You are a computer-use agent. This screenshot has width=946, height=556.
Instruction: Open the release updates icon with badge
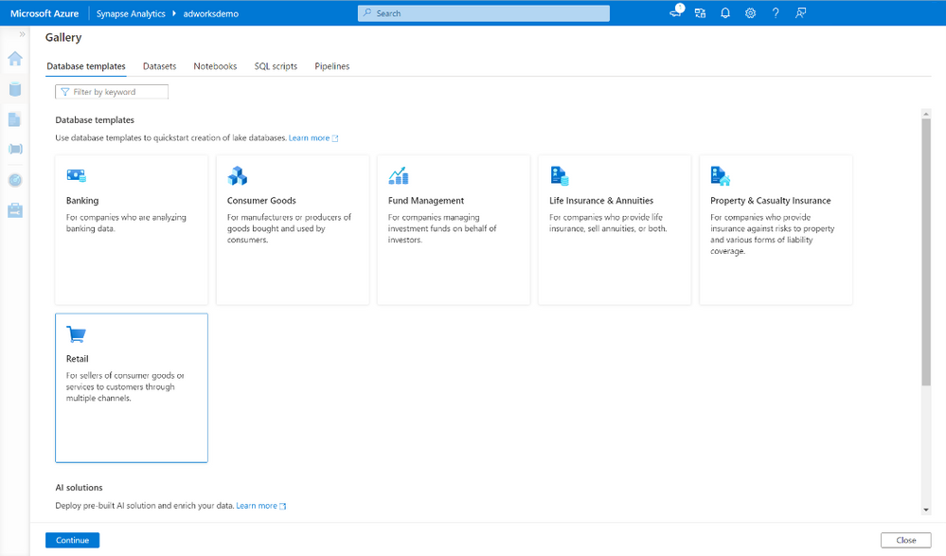coord(676,11)
